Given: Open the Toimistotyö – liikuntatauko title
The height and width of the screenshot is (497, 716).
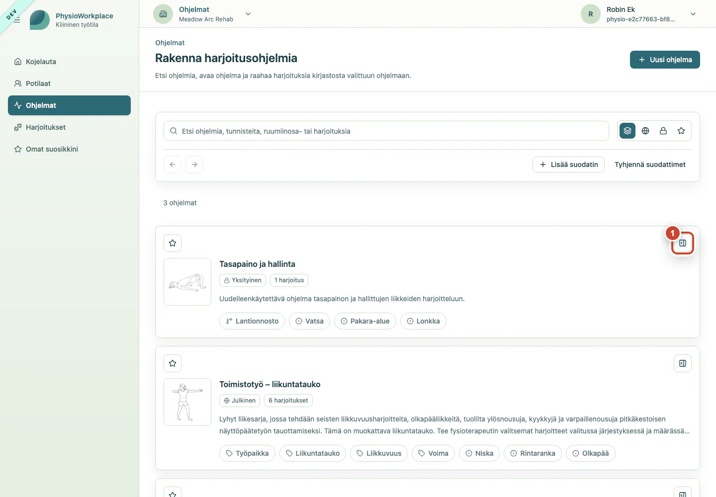Looking at the screenshot, I should pos(269,384).
